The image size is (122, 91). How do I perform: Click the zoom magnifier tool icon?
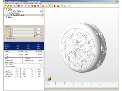coord(46,6)
